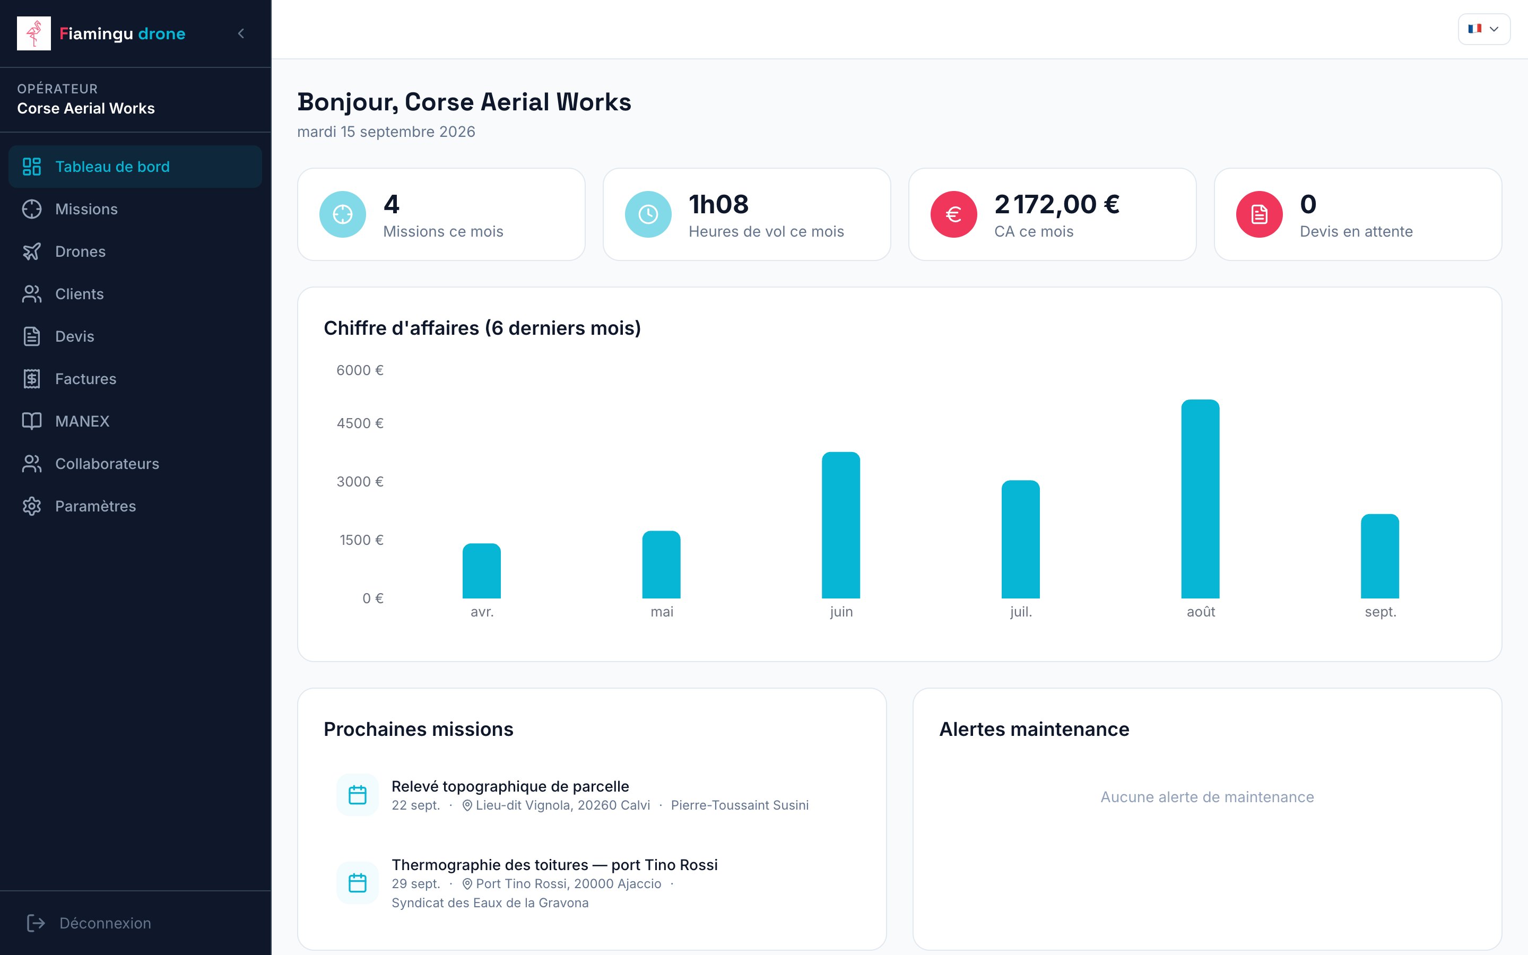Click calendar icon beside Thermographie des toitures mission
1528x955 pixels.
pos(358,882)
